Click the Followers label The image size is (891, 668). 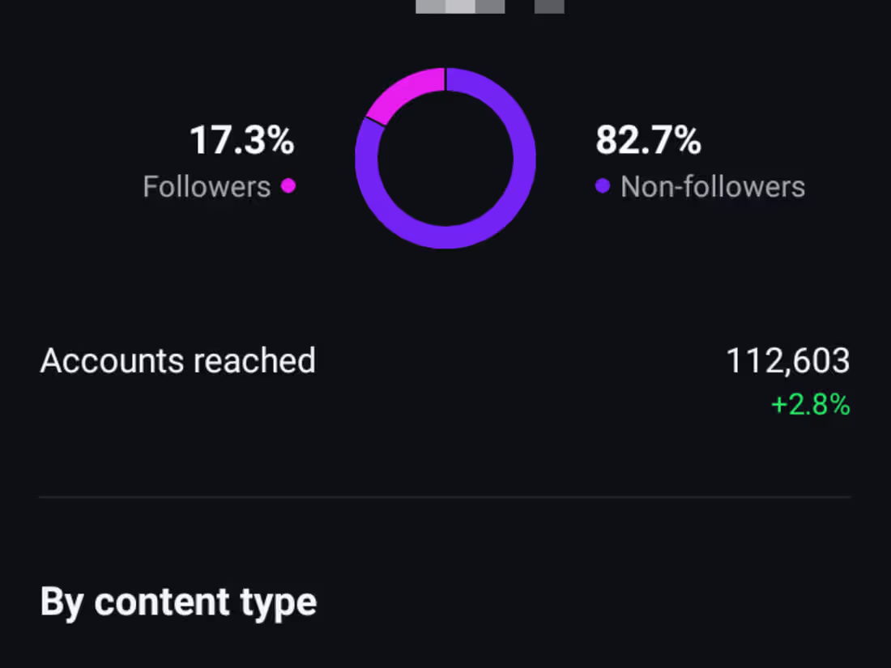(207, 187)
